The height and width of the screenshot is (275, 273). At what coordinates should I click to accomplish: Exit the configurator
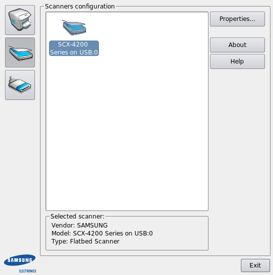tap(255, 265)
